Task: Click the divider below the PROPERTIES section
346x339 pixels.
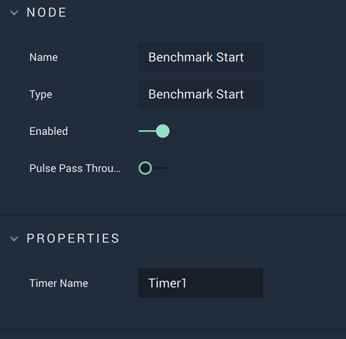Action: tap(173, 330)
